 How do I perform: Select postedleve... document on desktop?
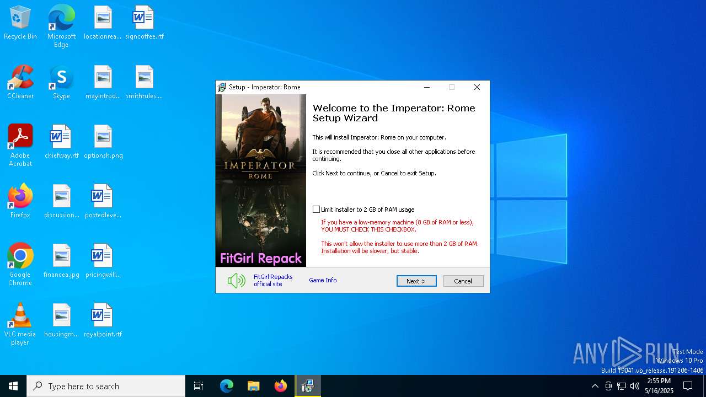(103, 202)
